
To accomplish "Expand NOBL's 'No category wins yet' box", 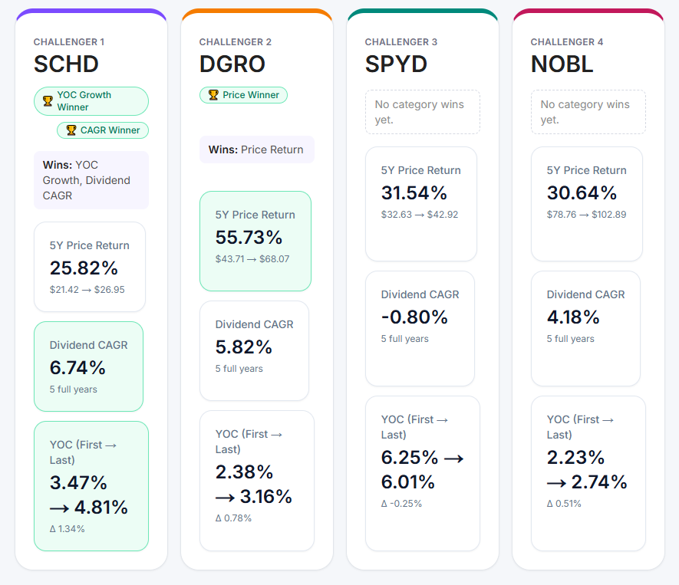I will (588, 111).
